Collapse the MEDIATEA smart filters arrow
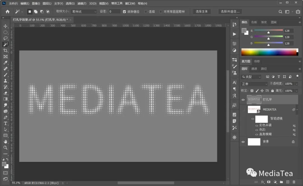 click(297, 109)
